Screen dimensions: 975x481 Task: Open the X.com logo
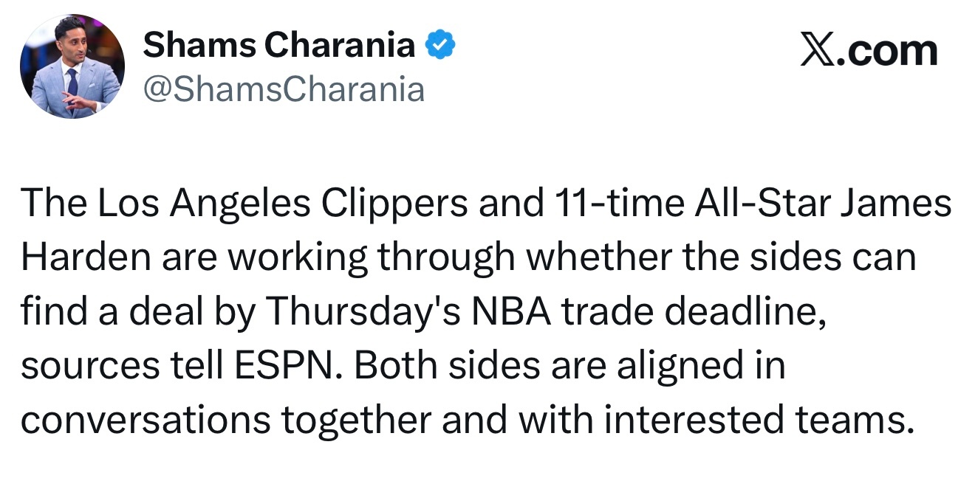(x=869, y=52)
